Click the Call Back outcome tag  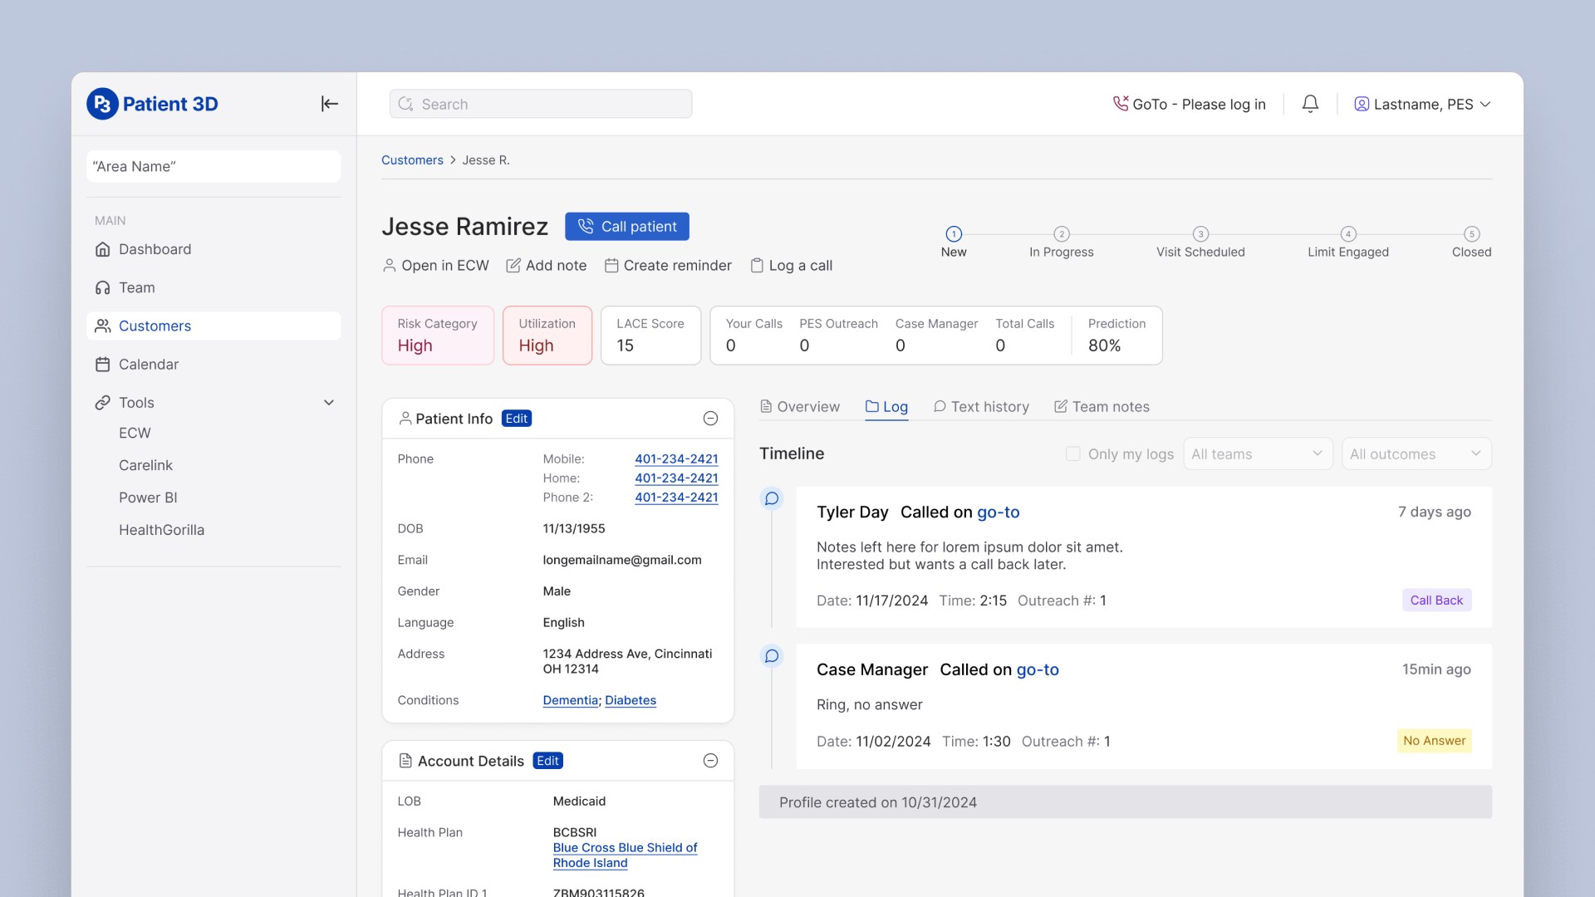click(x=1436, y=600)
